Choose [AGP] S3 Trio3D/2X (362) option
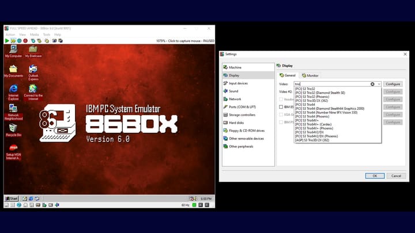Viewport: 415px width, 233px height. click(x=337, y=140)
